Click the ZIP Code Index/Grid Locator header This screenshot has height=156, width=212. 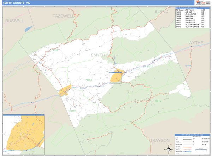(x=193, y=8)
